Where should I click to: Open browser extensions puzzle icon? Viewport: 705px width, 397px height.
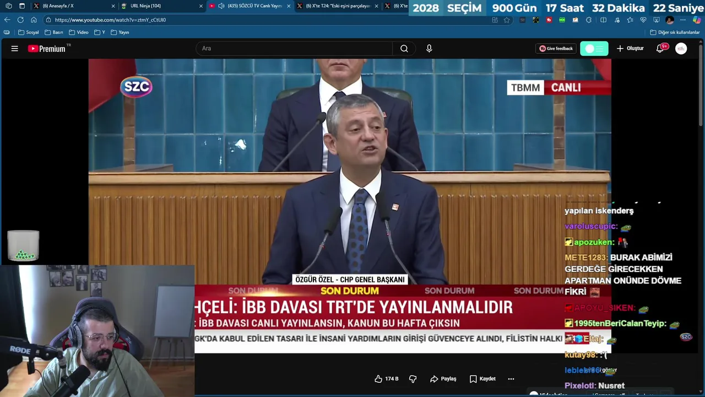coord(589,20)
